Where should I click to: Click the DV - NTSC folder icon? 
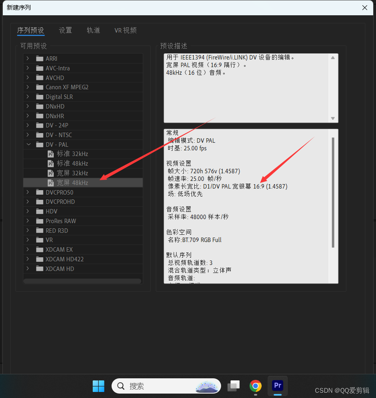pos(39,135)
